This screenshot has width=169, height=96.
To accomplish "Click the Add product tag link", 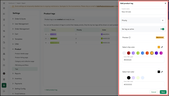I will point(51,90).
